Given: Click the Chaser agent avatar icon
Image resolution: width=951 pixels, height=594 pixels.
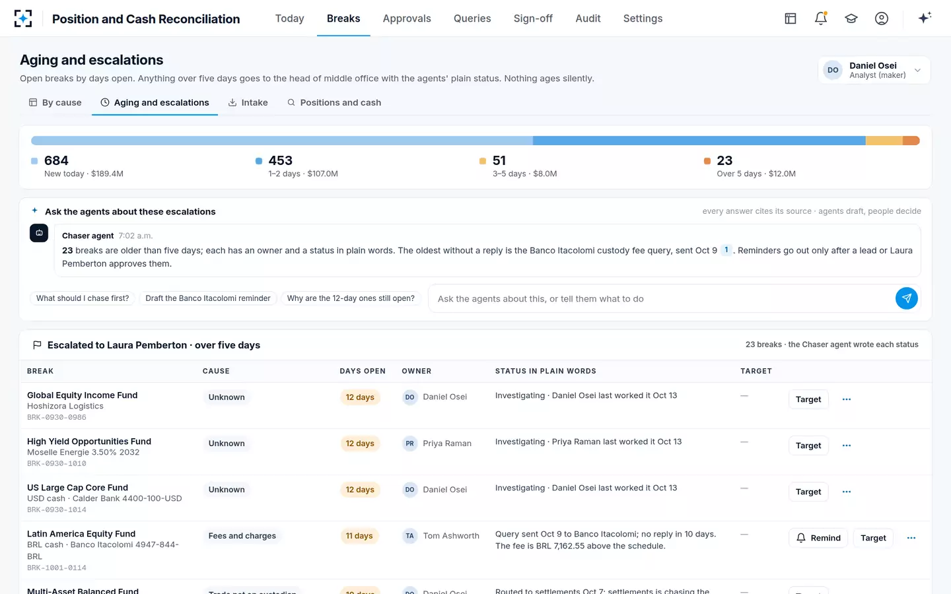Looking at the screenshot, I should [x=39, y=233].
